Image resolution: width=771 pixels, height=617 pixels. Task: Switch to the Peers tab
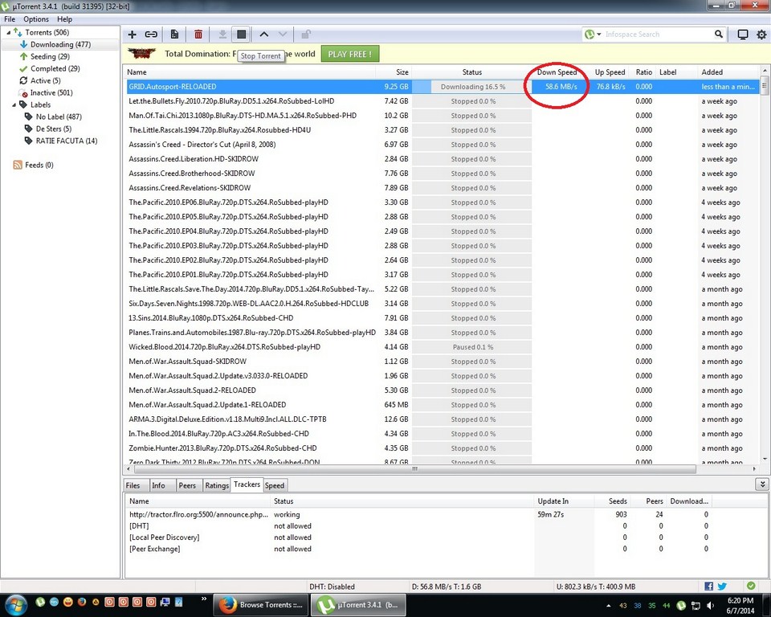coord(186,485)
